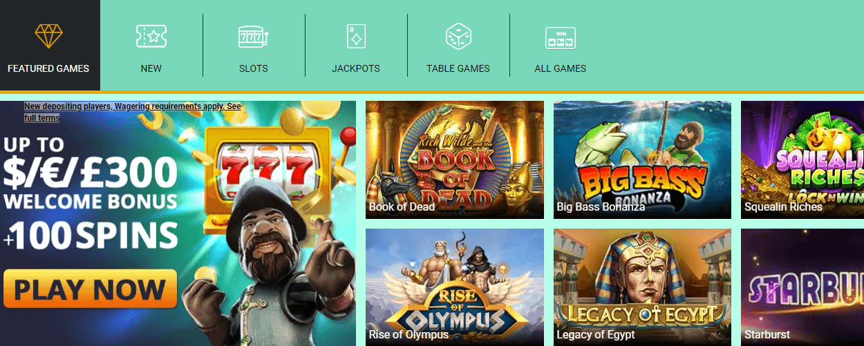Launch the Rise of Olympus game

[455, 287]
